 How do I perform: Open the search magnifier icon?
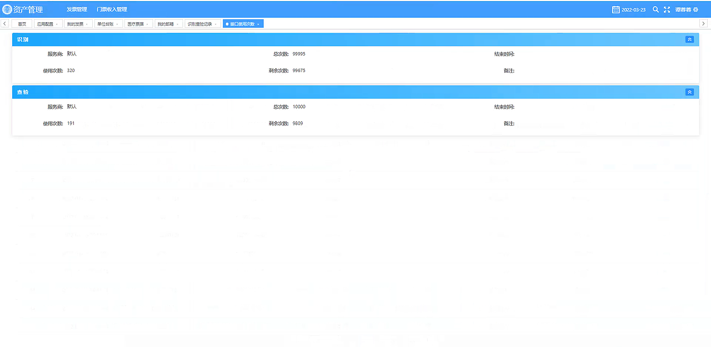point(655,9)
